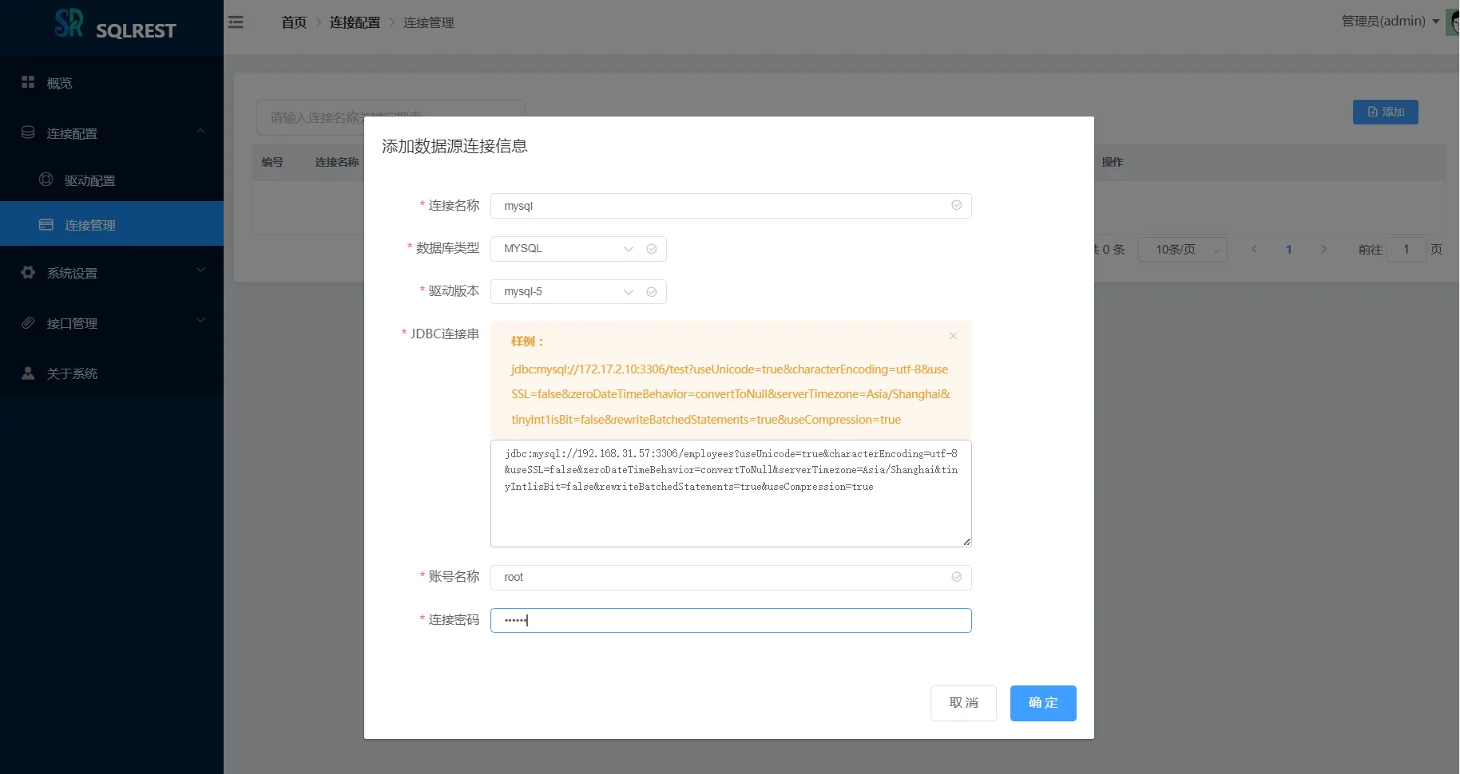Collapse the 连接配置 sidebar section
1460x774 pixels.
[x=200, y=132]
